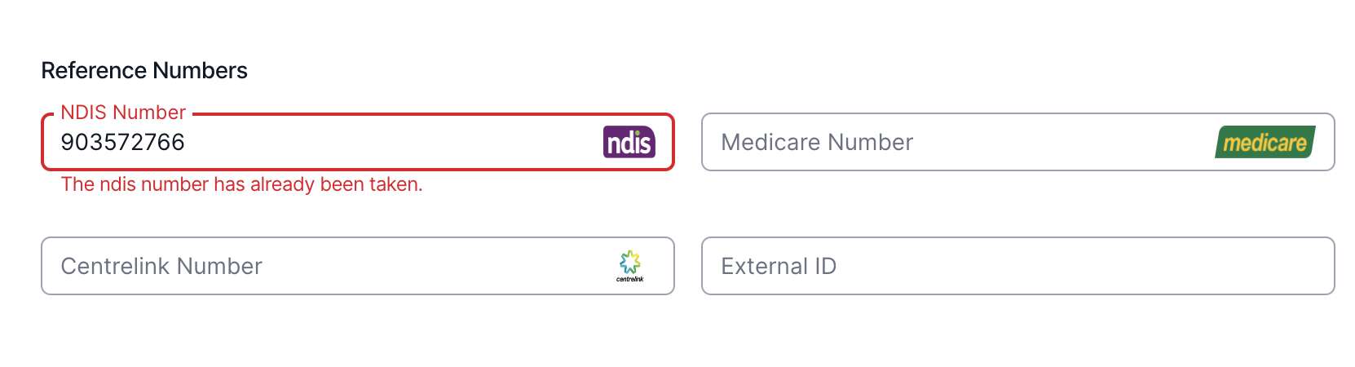Click the red NDIS Number floating label
This screenshot has width=1355, height=367.
[x=123, y=113]
